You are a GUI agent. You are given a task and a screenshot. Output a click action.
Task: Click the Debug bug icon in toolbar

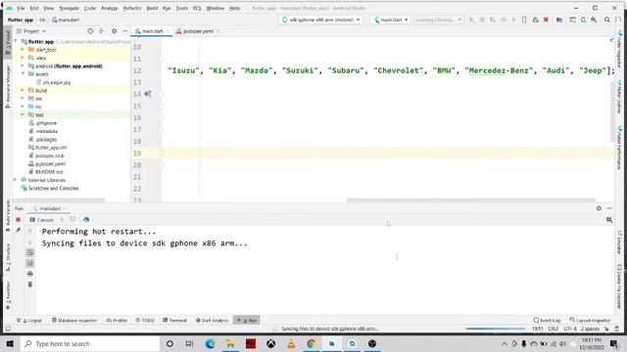coord(482,20)
